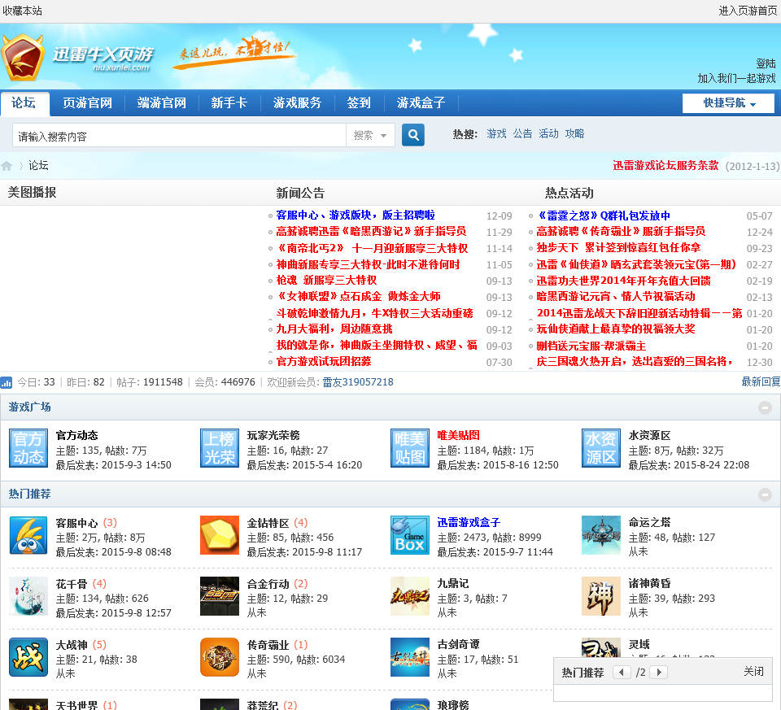The image size is (781, 710).
Task: Click 收藏本站 link
Action: tap(23, 11)
